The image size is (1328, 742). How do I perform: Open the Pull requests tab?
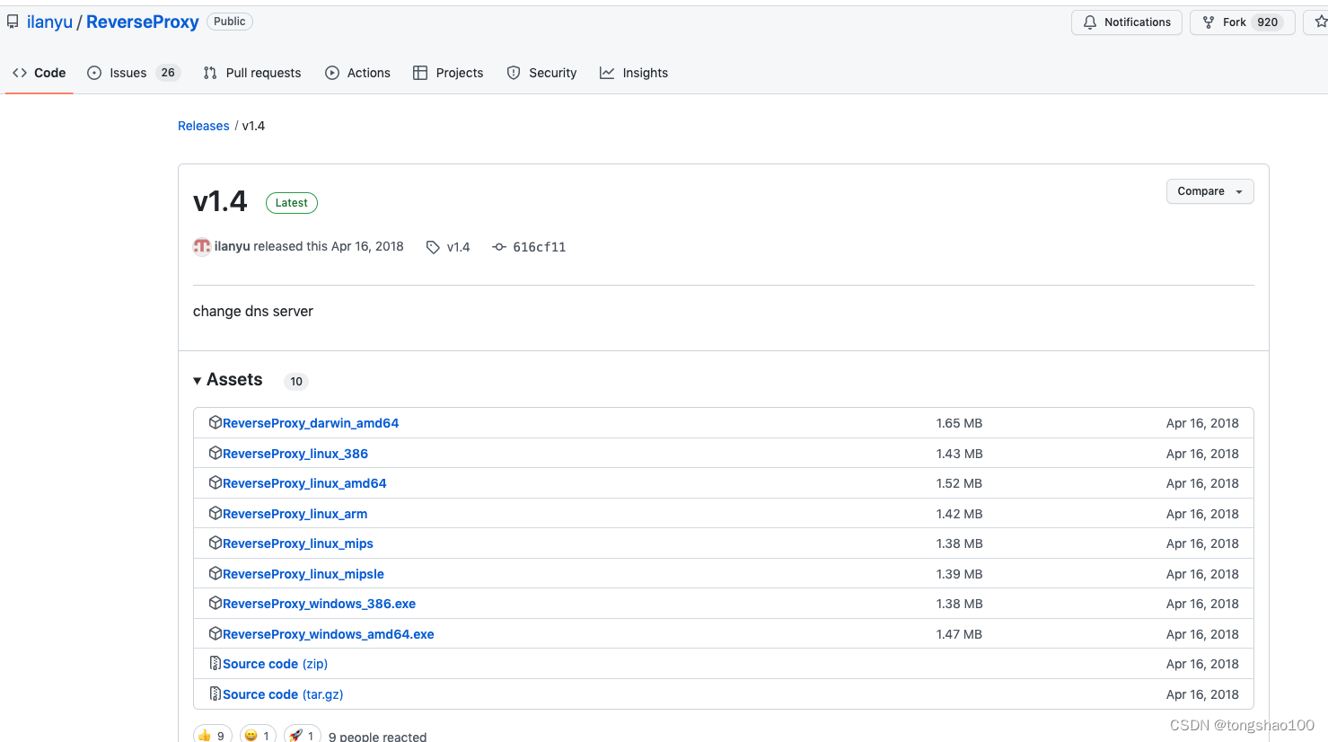point(252,73)
